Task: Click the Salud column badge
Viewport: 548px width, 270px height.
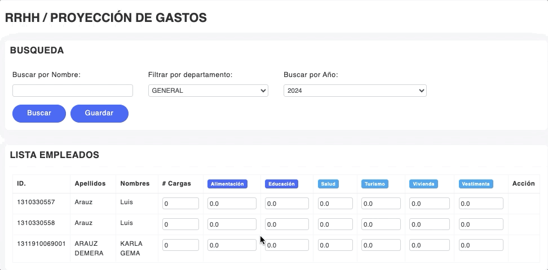Action: [x=328, y=184]
